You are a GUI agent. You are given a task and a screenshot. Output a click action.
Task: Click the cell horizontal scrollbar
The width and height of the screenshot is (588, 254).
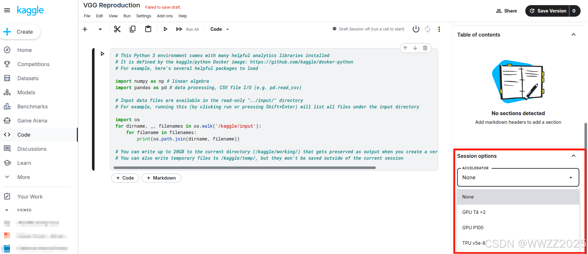tap(245, 168)
